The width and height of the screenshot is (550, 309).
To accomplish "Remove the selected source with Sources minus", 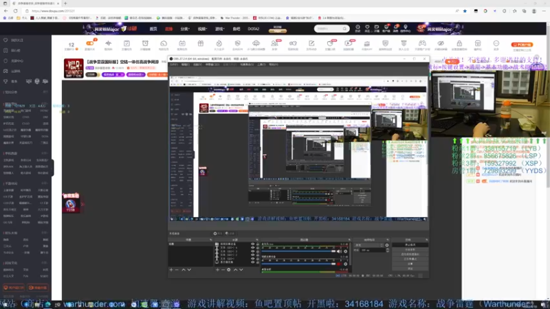I will click(x=223, y=270).
